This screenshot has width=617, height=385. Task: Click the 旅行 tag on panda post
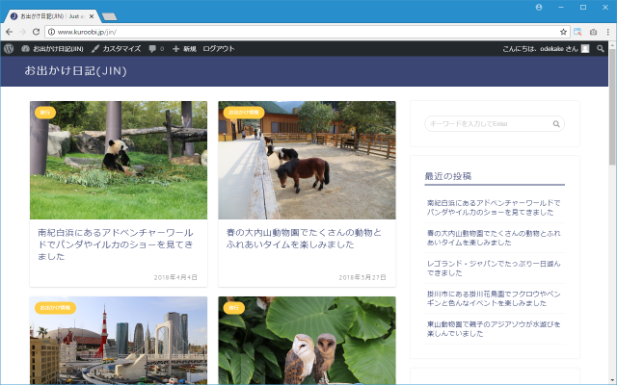point(45,113)
